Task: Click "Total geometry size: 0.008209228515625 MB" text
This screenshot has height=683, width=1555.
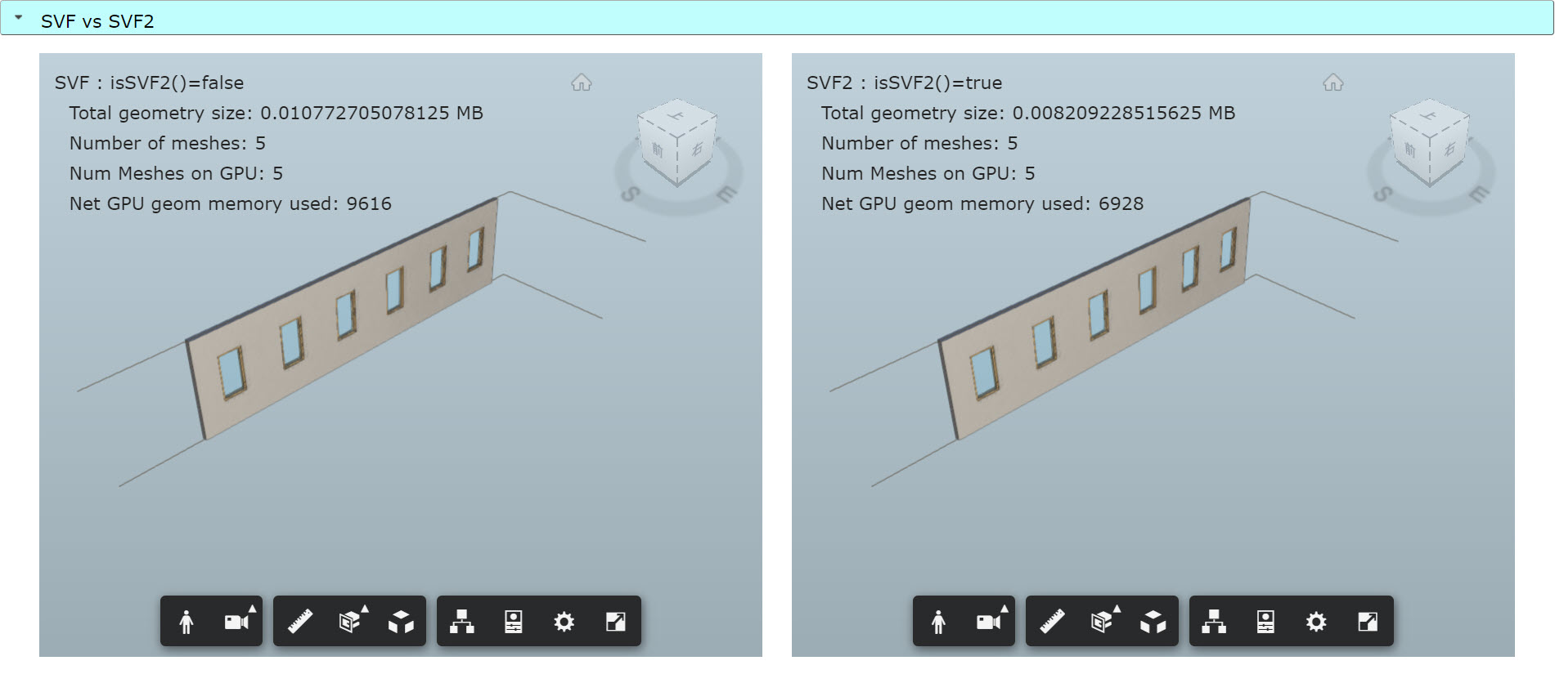Action: [1028, 113]
